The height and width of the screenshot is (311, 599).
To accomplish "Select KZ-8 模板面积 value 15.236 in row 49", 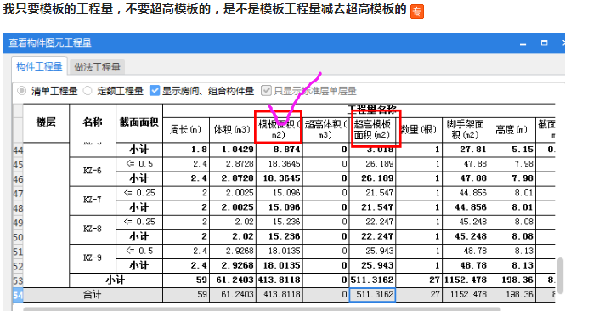I will (x=280, y=223).
